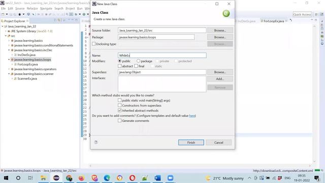Check Constructors from superclass option
The width and height of the screenshot is (325, 183).
[x=120, y=105]
